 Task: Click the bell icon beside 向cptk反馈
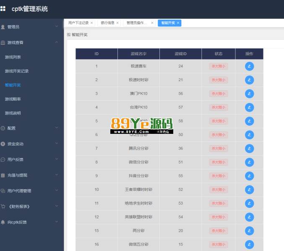(3, 222)
